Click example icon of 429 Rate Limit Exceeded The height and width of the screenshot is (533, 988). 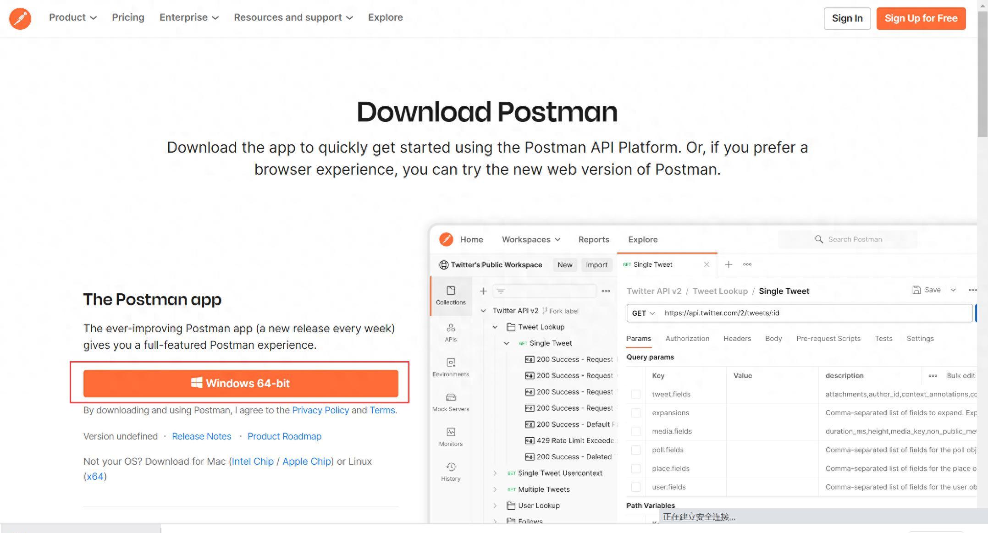(530, 440)
